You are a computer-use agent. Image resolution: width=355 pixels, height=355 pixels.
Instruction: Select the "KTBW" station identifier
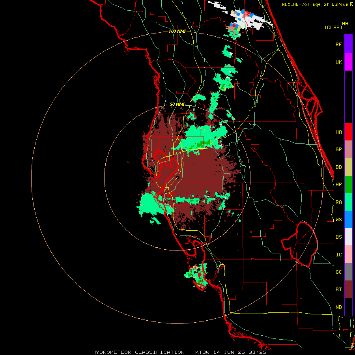coord(202,352)
